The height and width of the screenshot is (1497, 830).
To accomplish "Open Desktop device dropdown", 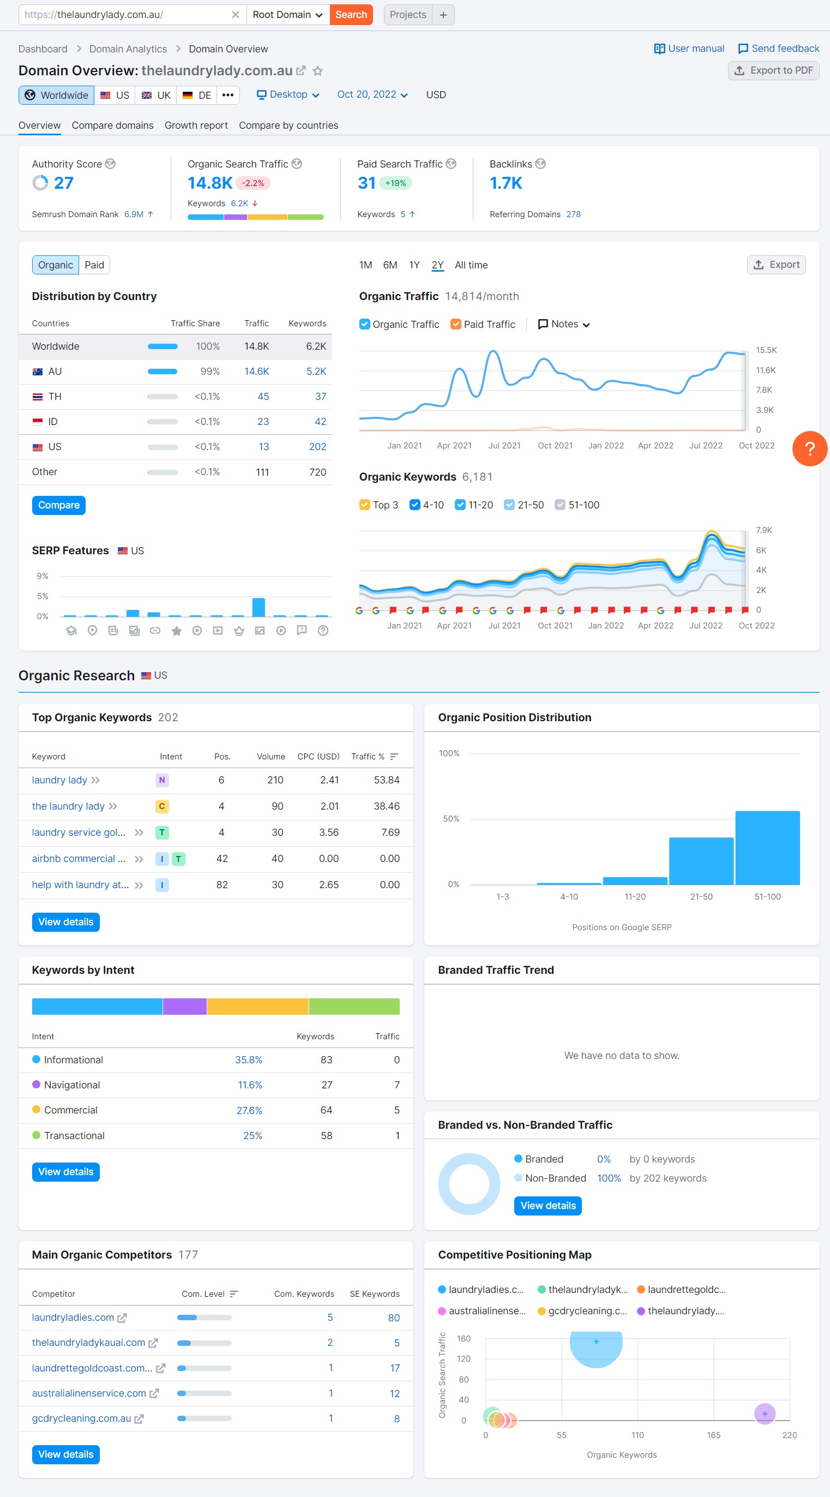I will [288, 95].
